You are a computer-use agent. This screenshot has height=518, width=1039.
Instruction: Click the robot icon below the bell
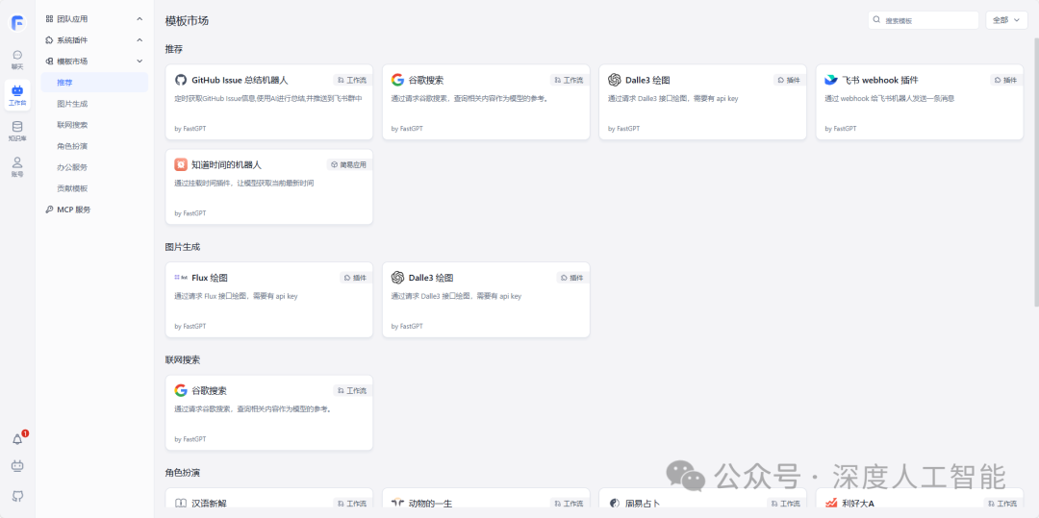18,466
